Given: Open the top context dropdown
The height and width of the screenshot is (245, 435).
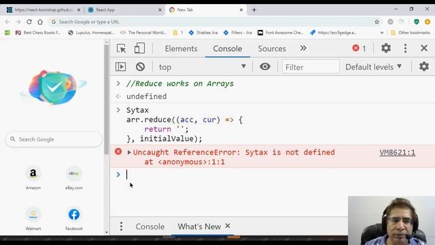Looking at the screenshot, I should point(203,67).
